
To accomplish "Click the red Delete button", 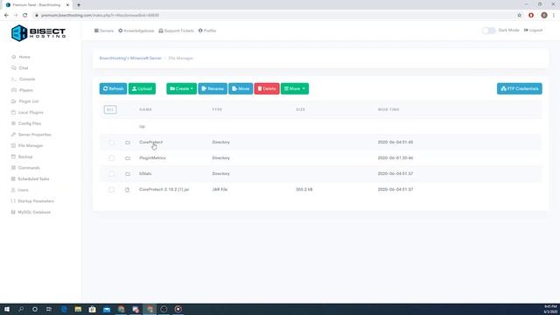I will (266, 88).
